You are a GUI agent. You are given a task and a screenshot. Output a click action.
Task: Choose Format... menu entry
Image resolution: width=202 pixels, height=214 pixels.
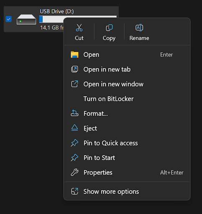[127, 114]
